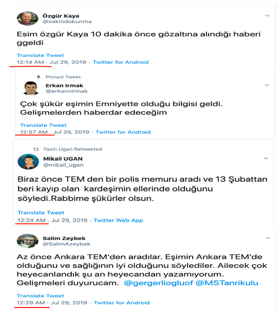Screen dimensions: 280x319
Task: Open Salim Zeybek's profile avatar
Action: [28, 241]
